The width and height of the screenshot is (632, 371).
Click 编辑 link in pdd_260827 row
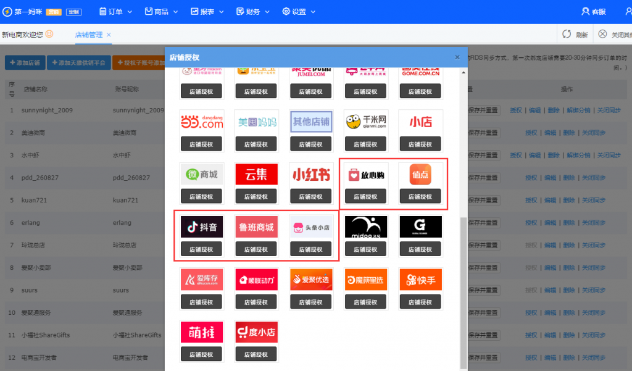pos(550,177)
